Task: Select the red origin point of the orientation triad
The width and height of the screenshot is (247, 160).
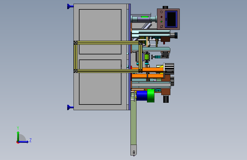Action: coord(18,142)
